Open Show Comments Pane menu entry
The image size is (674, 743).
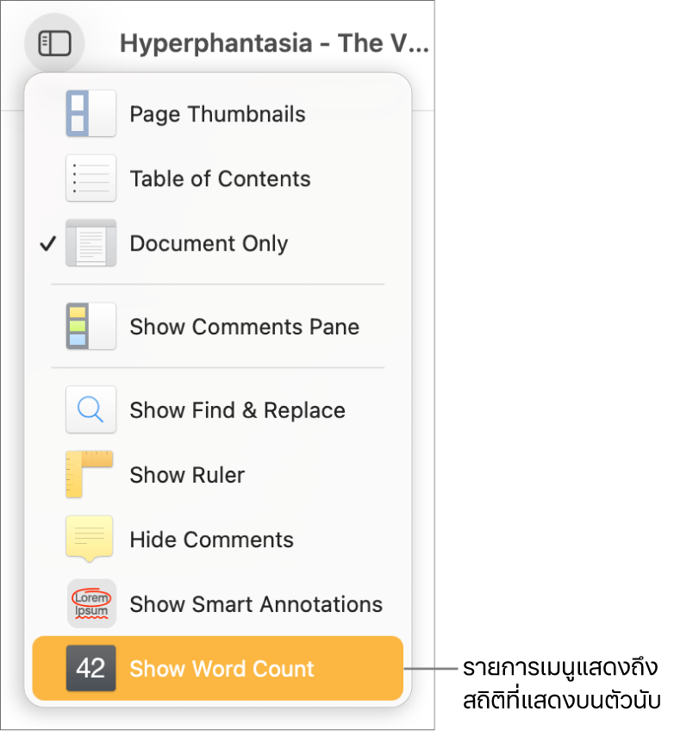[x=244, y=327]
